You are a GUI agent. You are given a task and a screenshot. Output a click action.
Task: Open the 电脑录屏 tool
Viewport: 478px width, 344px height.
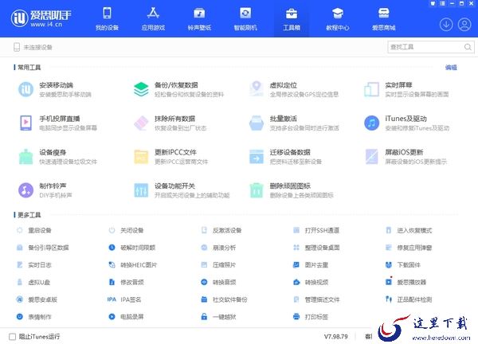pyautogui.click(x=126, y=317)
